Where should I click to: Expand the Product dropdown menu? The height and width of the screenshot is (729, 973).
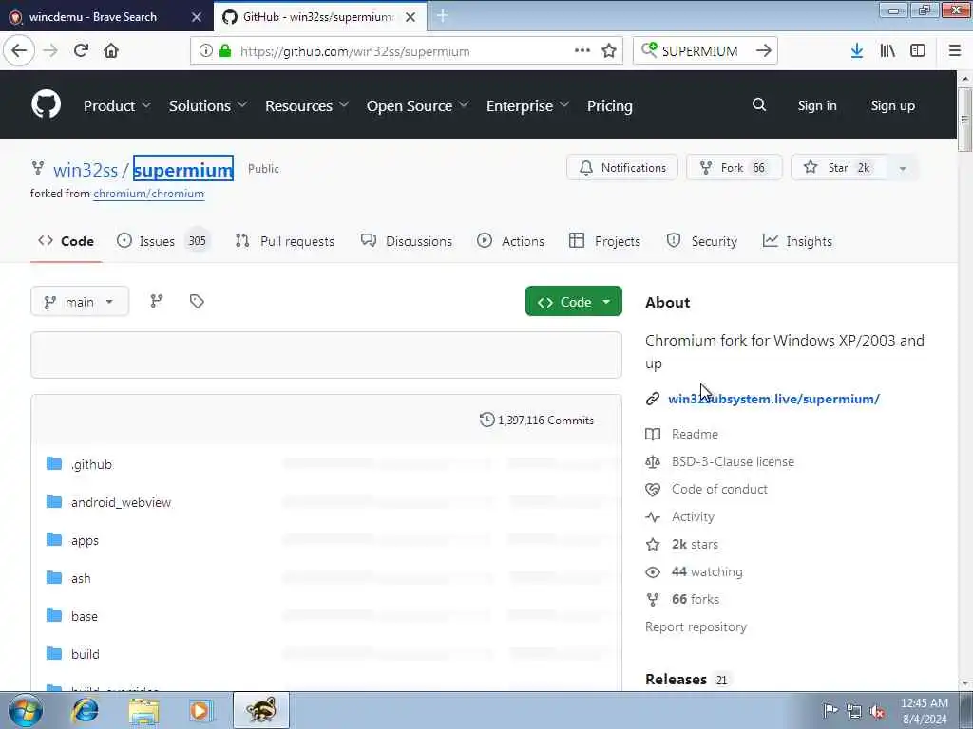pyautogui.click(x=117, y=106)
